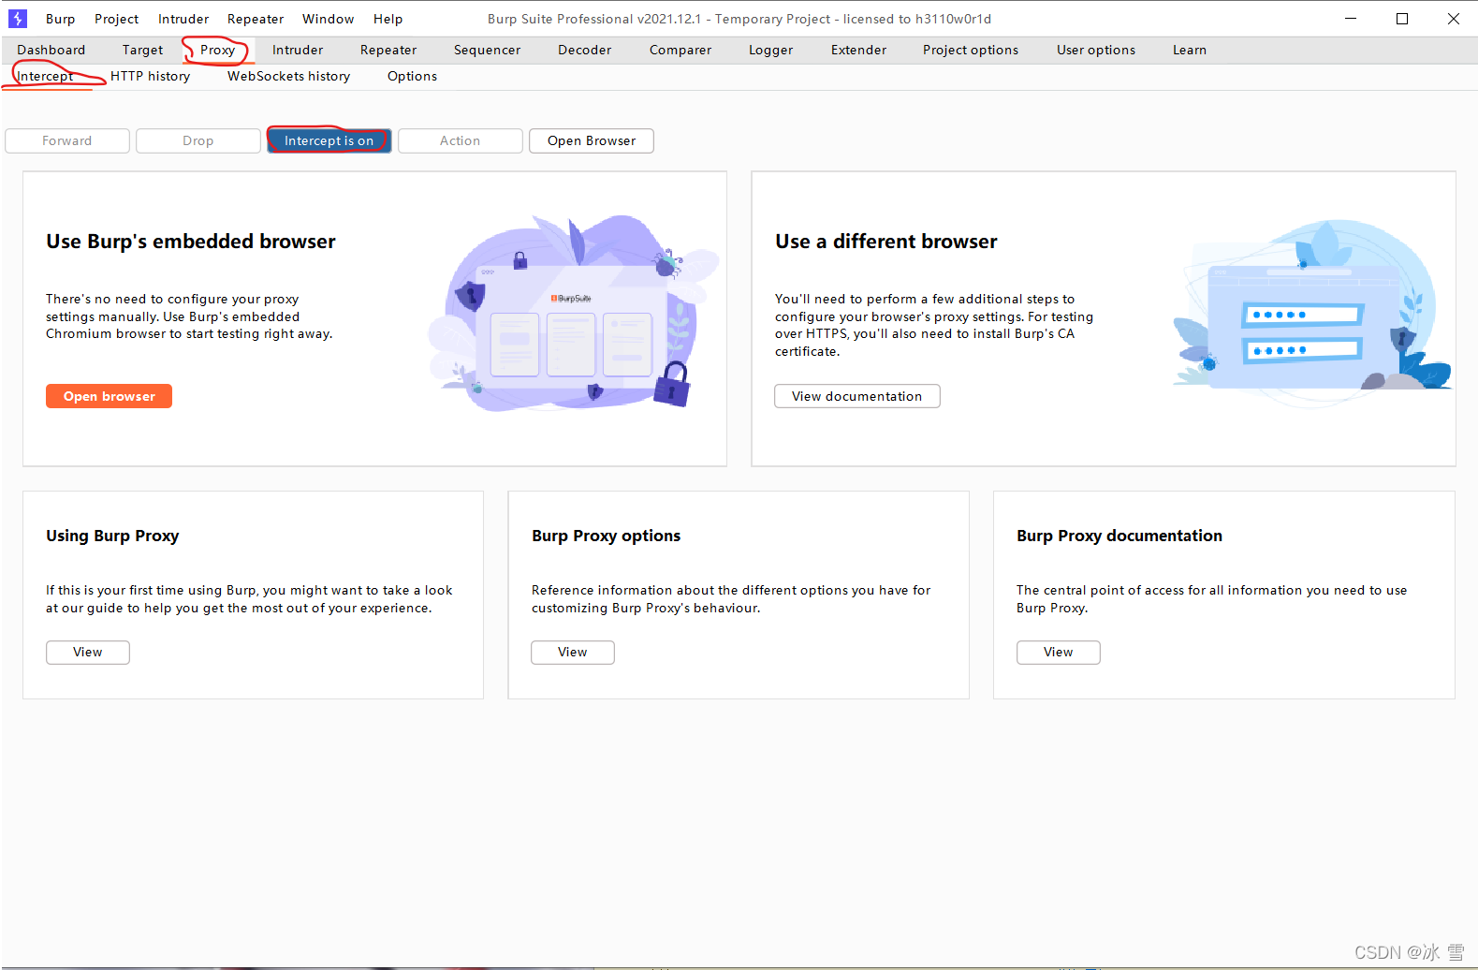Click the Use Burp's embedded browser heading

(x=191, y=242)
